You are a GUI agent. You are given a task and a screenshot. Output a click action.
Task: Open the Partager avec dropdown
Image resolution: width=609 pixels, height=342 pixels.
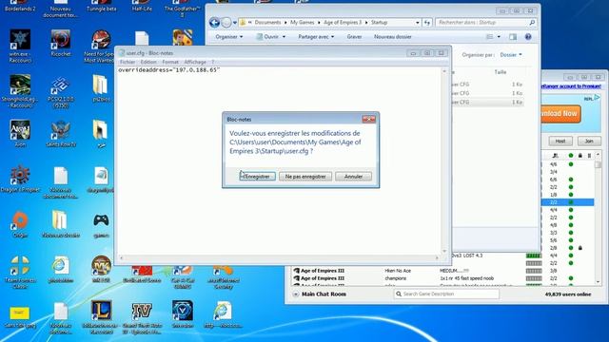tap(316, 37)
